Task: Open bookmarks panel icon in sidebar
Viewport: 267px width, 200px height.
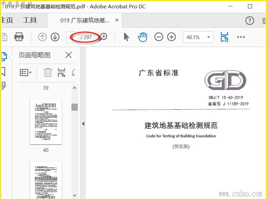Action: point(4,71)
